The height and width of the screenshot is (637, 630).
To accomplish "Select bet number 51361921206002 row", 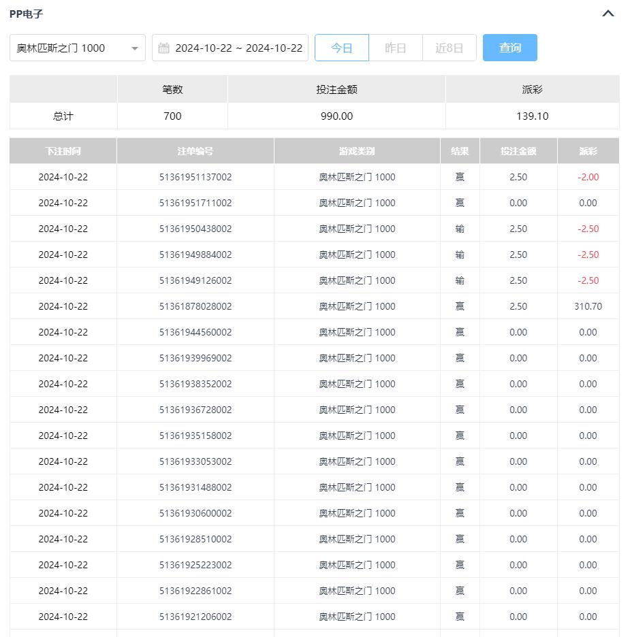I will [x=195, y=617].
